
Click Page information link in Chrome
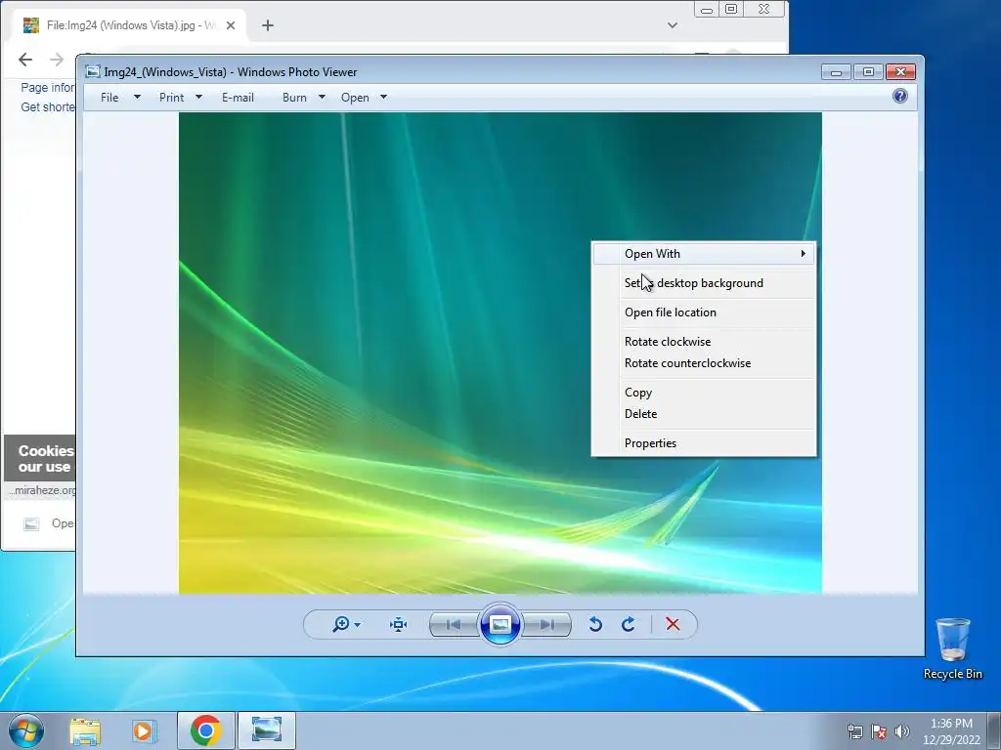pyautogui.click(x=47, y=87)
